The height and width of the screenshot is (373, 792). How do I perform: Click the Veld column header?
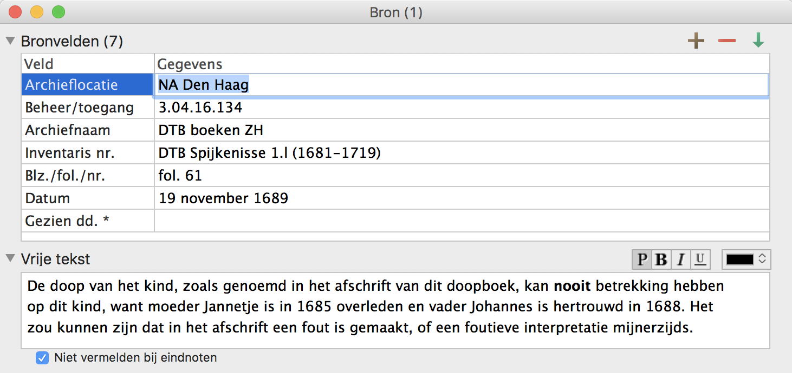pos(88,64)
